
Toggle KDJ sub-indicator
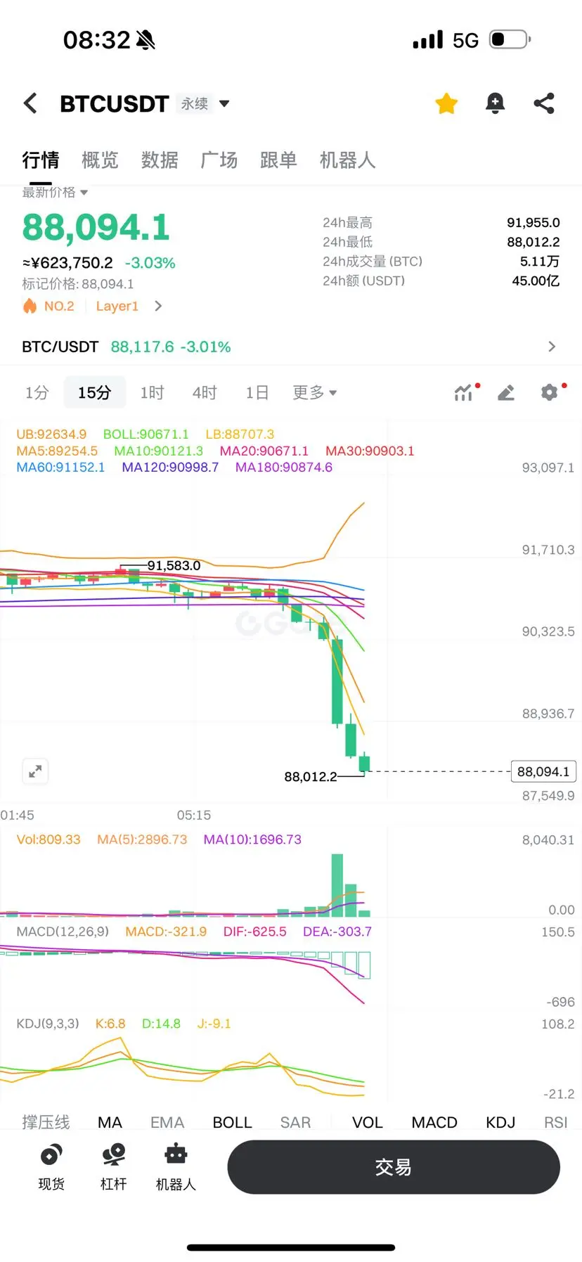(x=500, y=1122)
